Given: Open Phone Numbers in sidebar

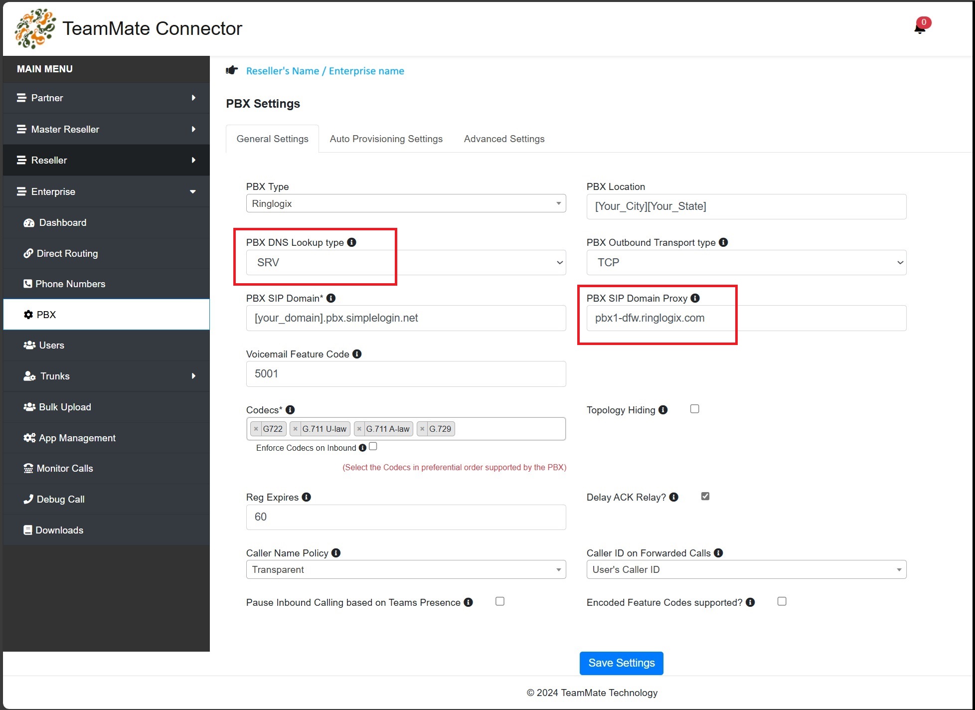Looking at the screenshot, I should pyautogui.click(x=106, y=284).
